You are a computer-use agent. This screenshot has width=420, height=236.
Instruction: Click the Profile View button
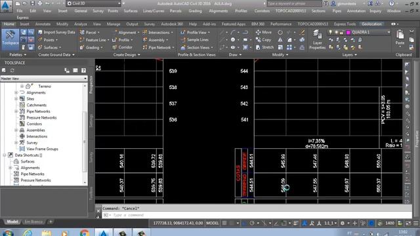[x=195, y=32]
